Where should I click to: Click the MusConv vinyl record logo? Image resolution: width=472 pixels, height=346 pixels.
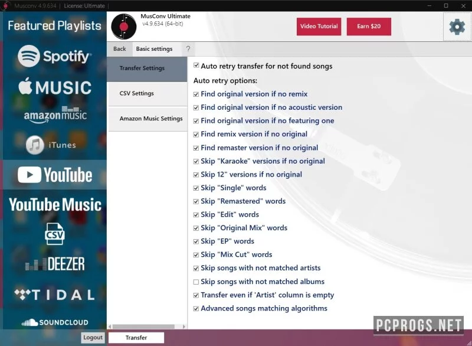point(124,27)
